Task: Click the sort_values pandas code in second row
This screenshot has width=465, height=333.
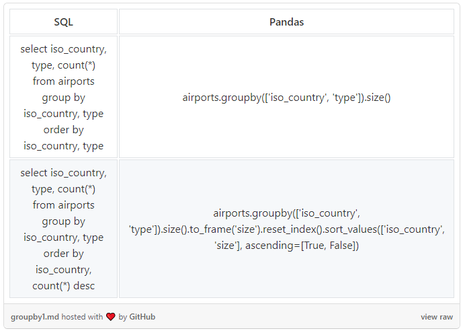Action: (x=286, y=229)
